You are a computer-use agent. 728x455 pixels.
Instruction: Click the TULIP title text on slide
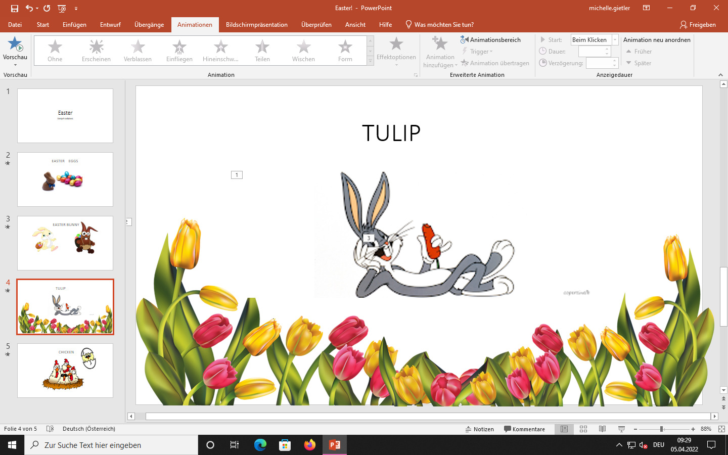pyautogui.click(x=391, y=133)
